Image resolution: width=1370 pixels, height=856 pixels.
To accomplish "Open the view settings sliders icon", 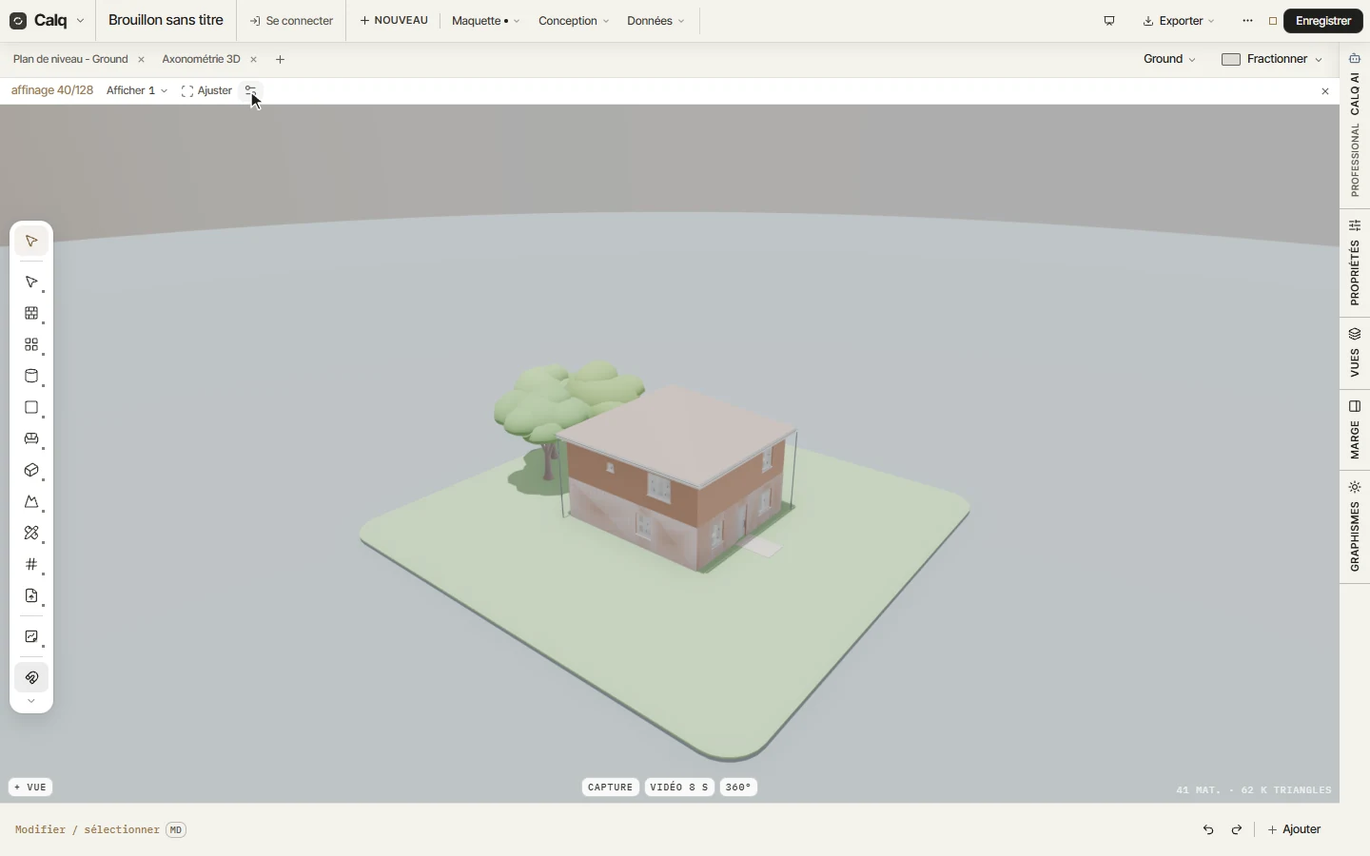I will point(250,90).
